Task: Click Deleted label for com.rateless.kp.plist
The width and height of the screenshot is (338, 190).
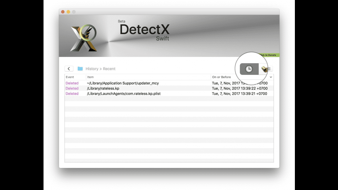Action: pyautogui.click(x=72, y=93)
